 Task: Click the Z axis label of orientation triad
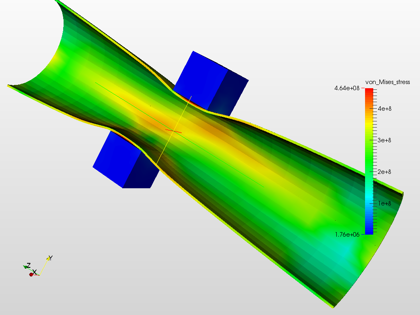(28, 265)
